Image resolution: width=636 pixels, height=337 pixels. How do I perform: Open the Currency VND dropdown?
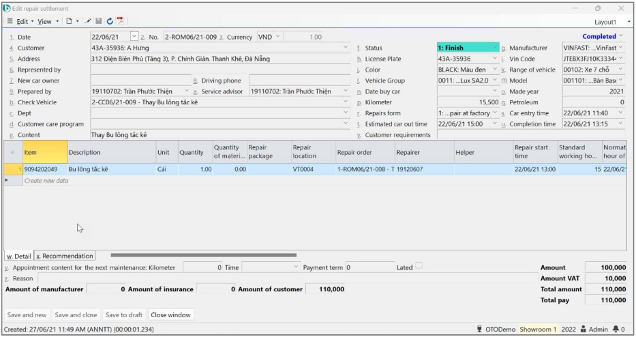(278, 37)
